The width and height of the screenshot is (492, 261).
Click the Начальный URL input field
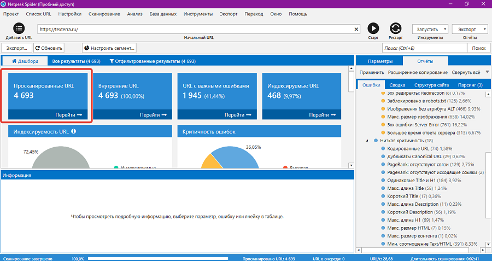(x=198, y=29)
